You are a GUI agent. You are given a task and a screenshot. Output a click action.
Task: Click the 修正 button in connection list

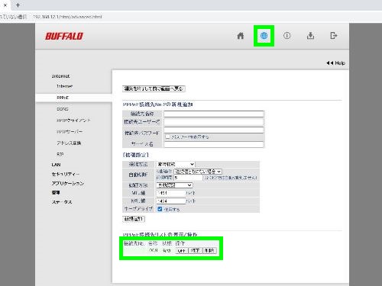(x=196, y=251)
